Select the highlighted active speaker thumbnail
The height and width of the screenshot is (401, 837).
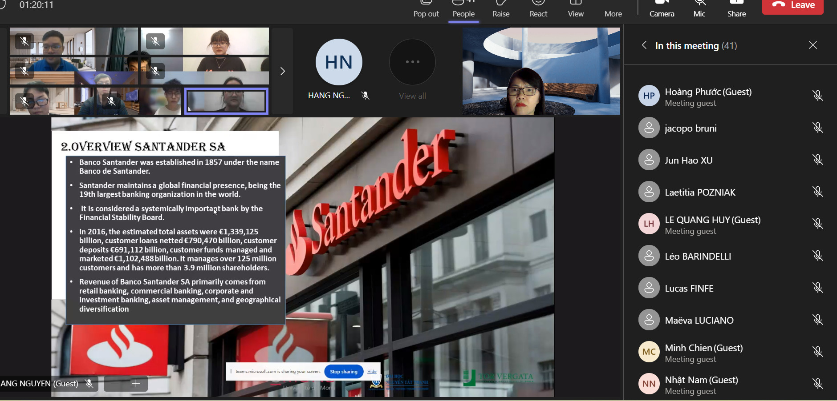click(x=226, y=101)
